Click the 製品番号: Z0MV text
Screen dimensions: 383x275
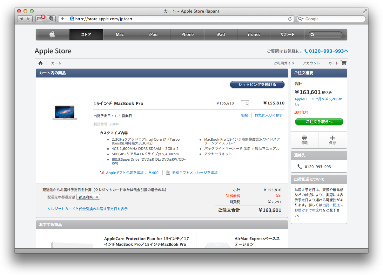click(106, 124)
